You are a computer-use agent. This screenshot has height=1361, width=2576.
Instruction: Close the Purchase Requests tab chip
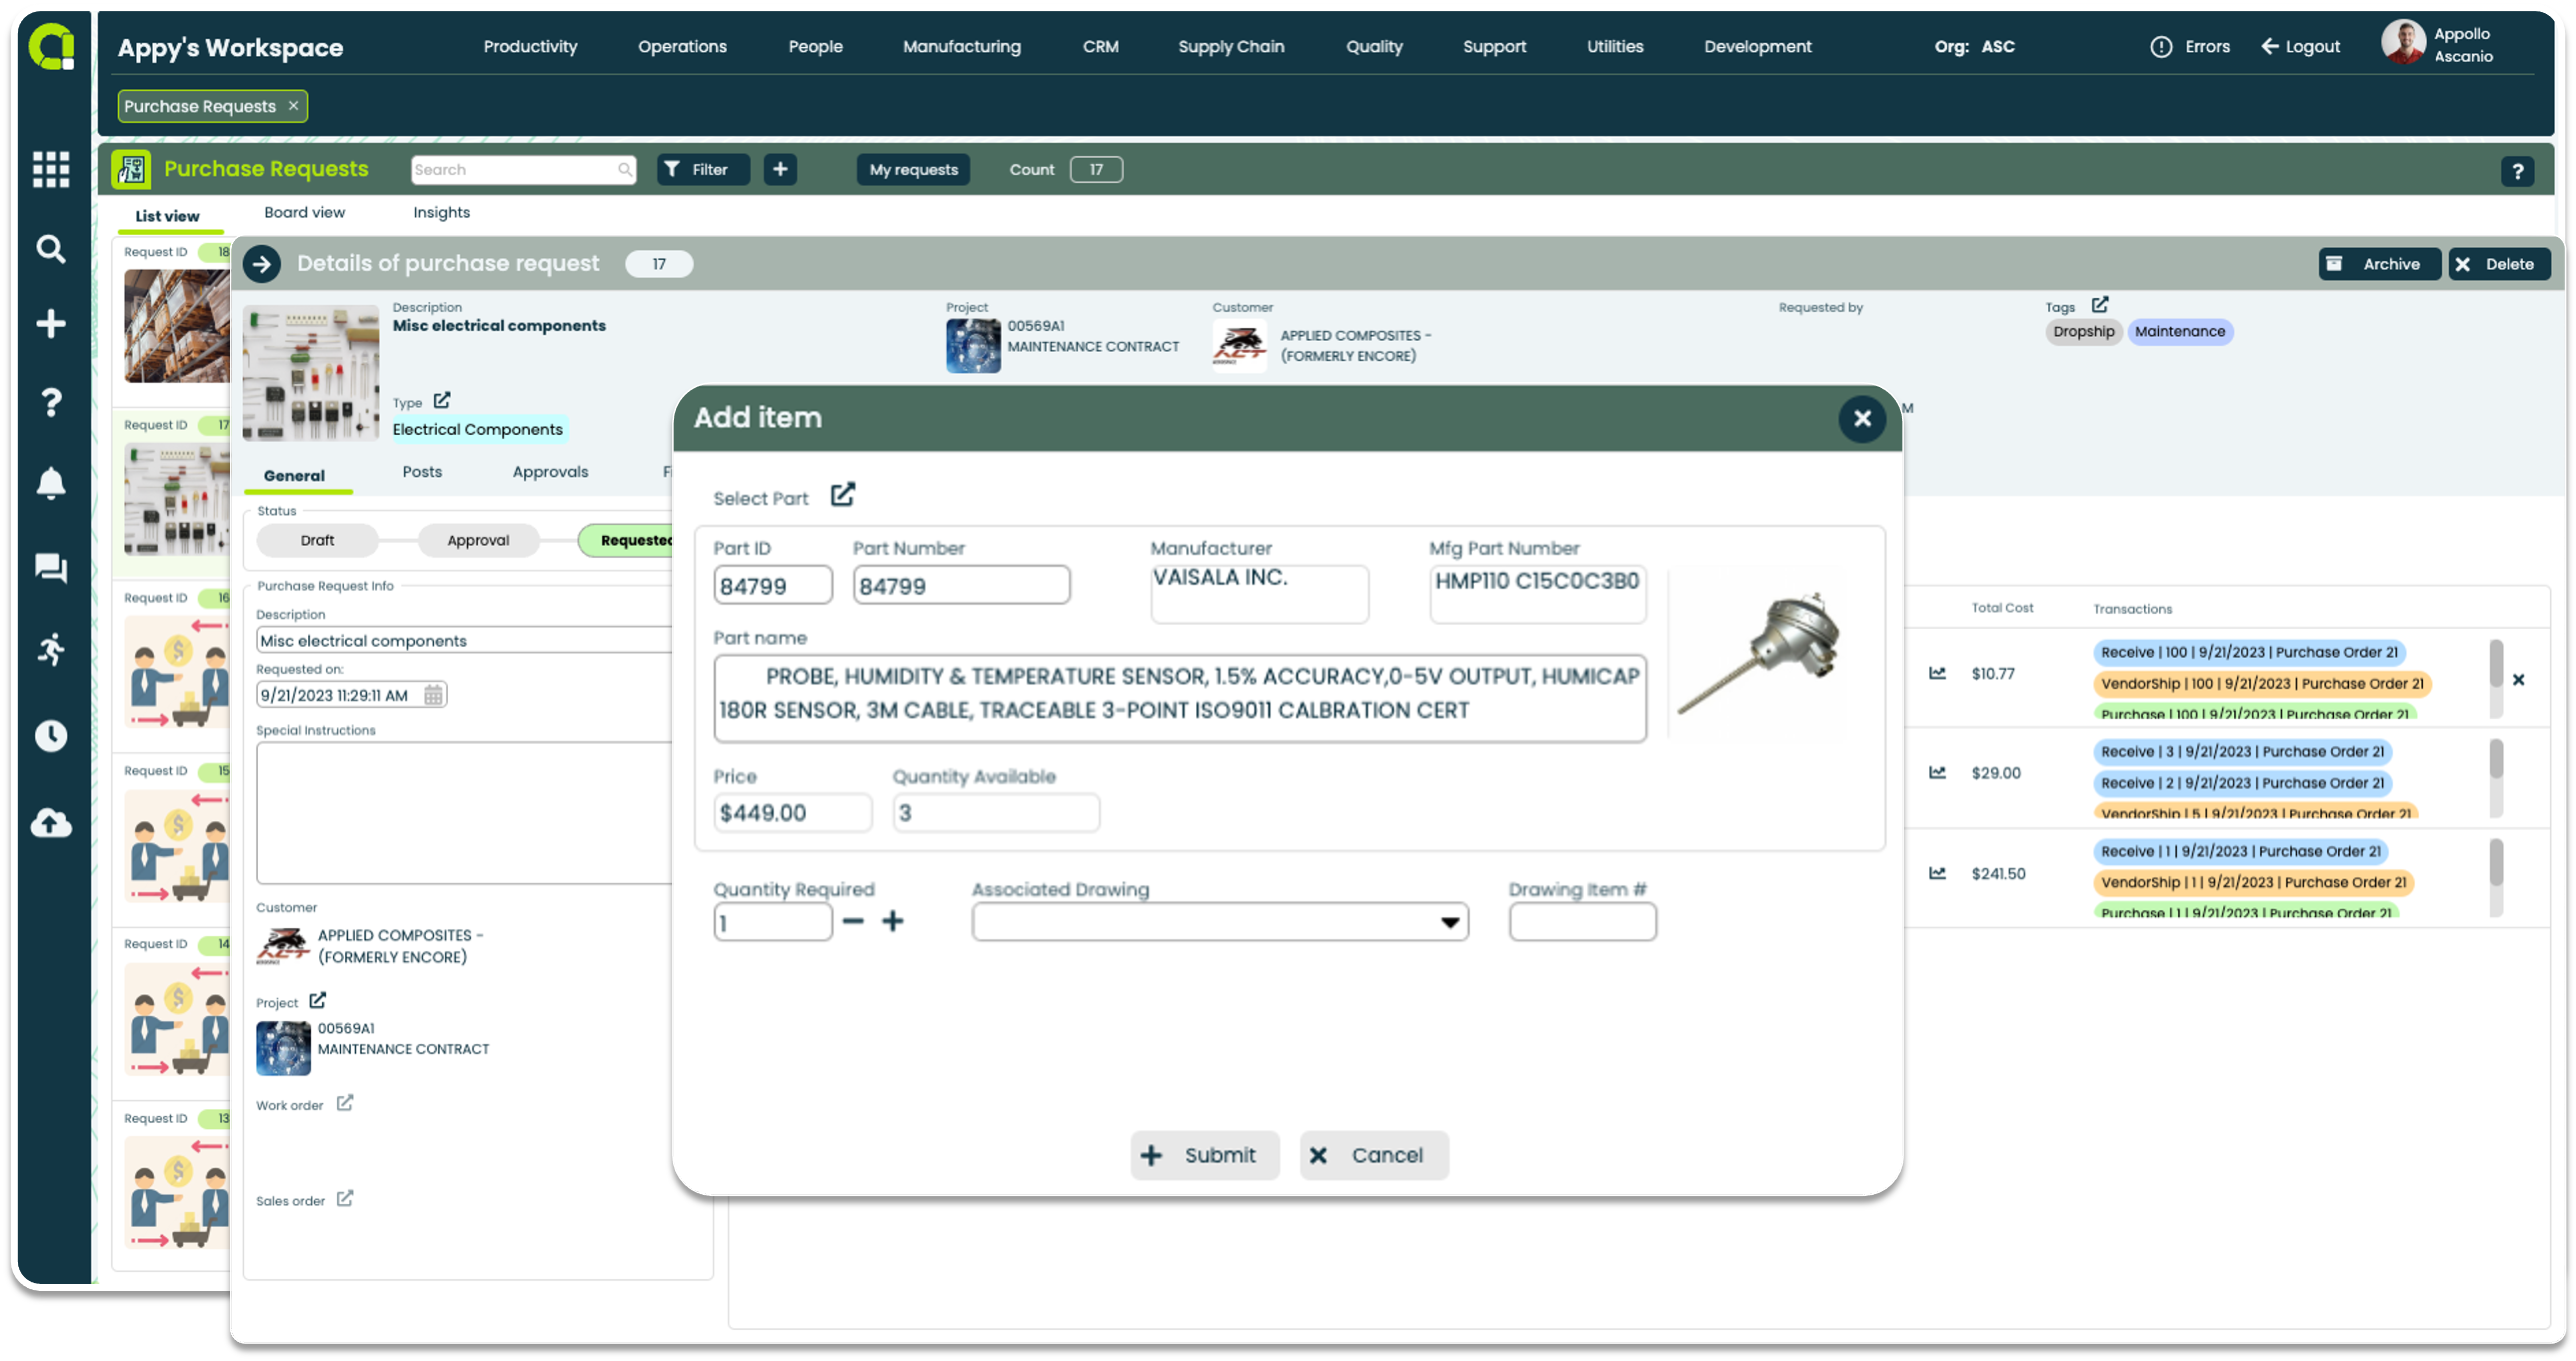tap(293, 106)
